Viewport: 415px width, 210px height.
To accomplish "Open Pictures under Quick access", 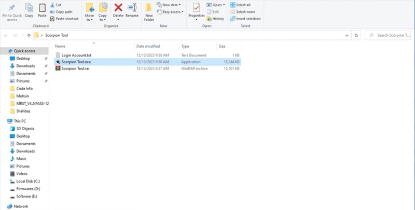I will coord(23,81).
